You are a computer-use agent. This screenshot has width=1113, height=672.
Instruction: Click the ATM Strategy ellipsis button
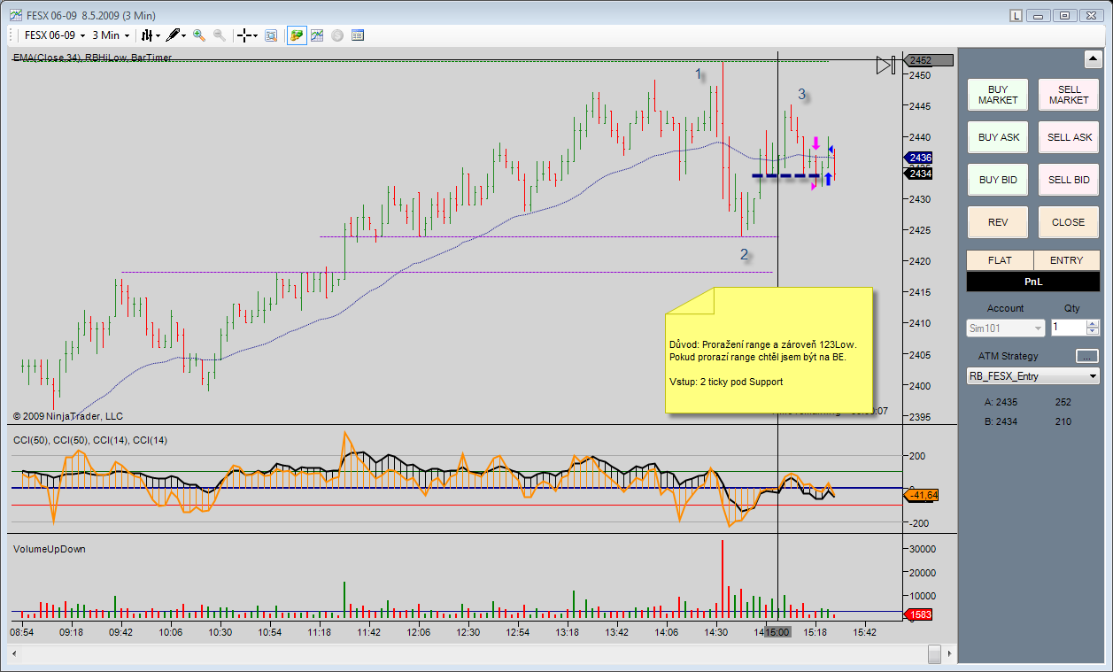[x=1087, y=356]
